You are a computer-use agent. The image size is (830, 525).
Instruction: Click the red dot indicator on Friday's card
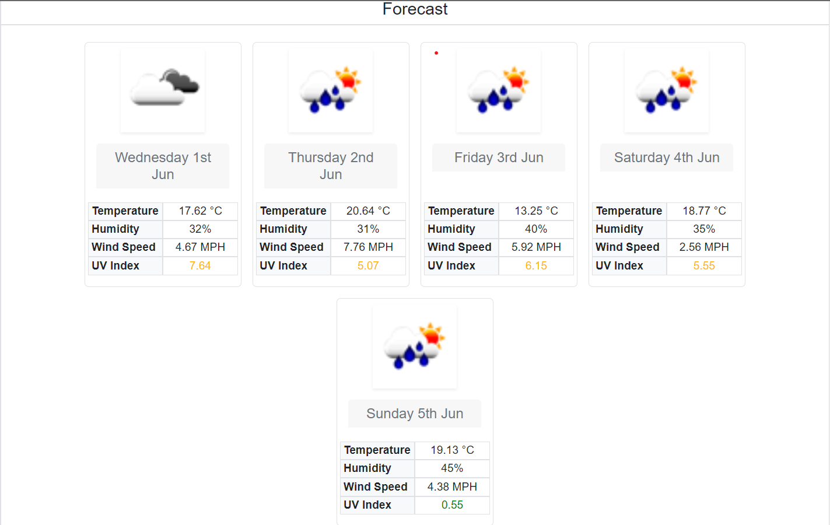(x=436, y=52)
